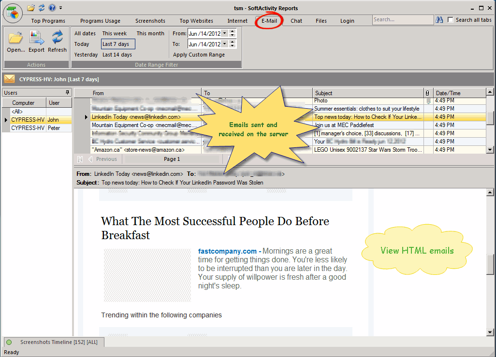This screenshot has width=496, height=357.
Task: Click the Export report icon
Action: click(36, 42)
